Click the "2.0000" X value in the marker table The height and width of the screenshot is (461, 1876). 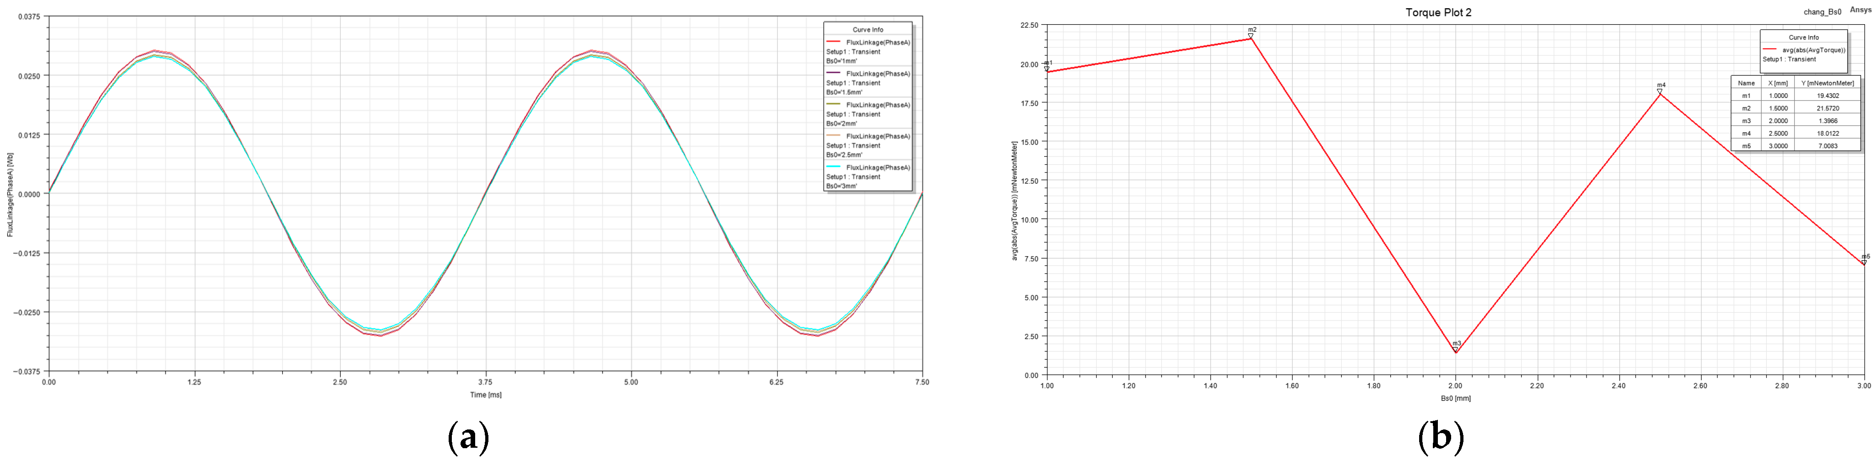point(1778,121)
